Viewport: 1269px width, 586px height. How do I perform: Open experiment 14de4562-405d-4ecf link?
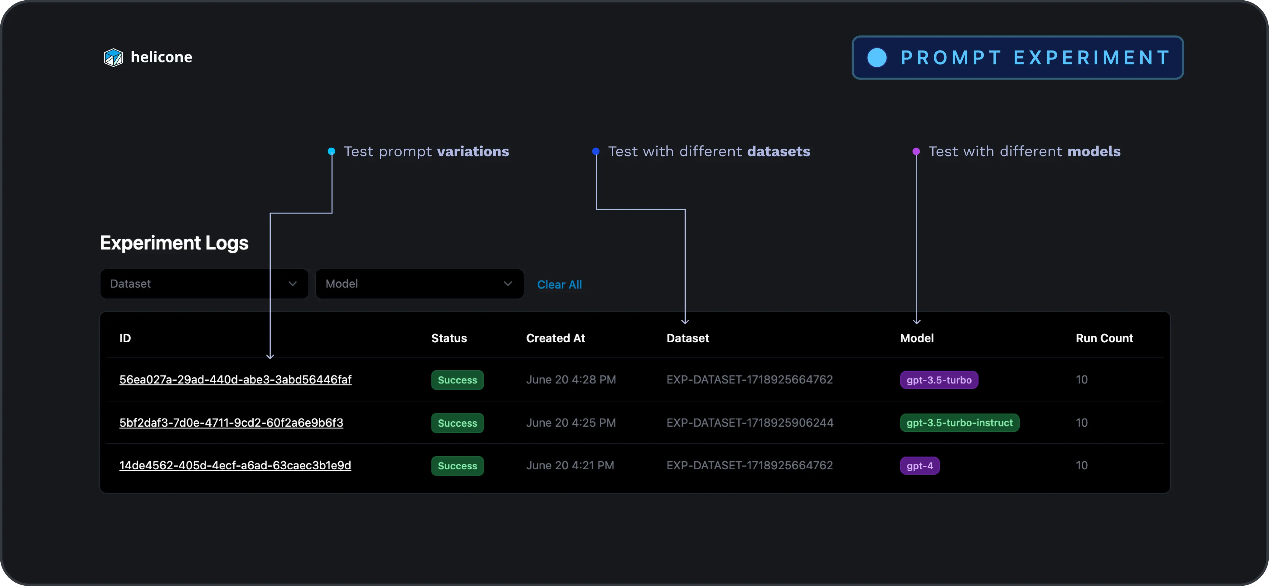click(235, 465)
